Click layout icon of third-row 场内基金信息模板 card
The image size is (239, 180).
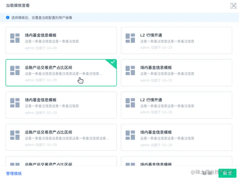click(15, 103)
